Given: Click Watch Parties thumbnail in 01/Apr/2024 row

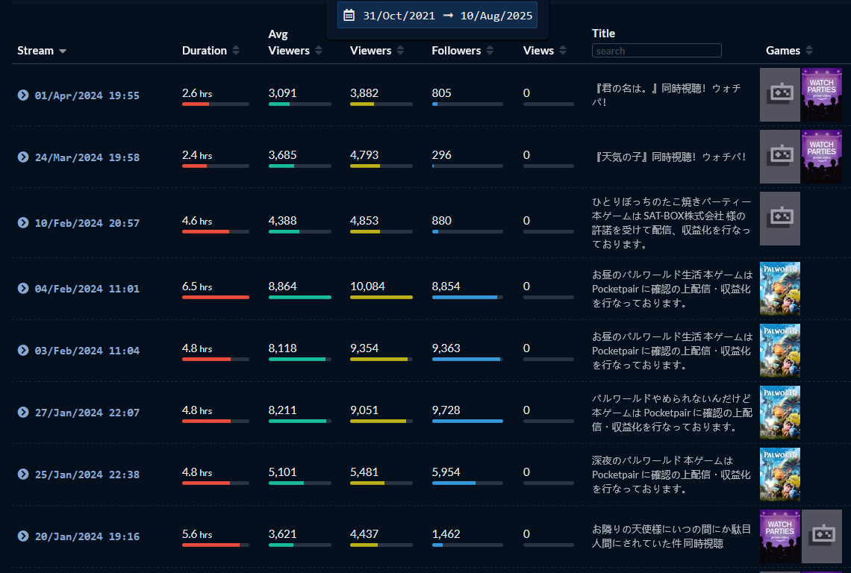Looking at the screenshot, I should [x=822, y=95].
